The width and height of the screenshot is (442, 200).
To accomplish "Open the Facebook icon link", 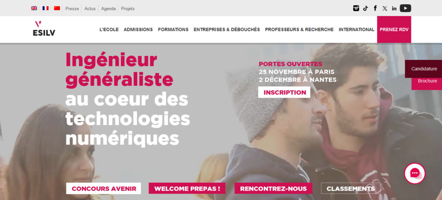I will pos(375,8).
